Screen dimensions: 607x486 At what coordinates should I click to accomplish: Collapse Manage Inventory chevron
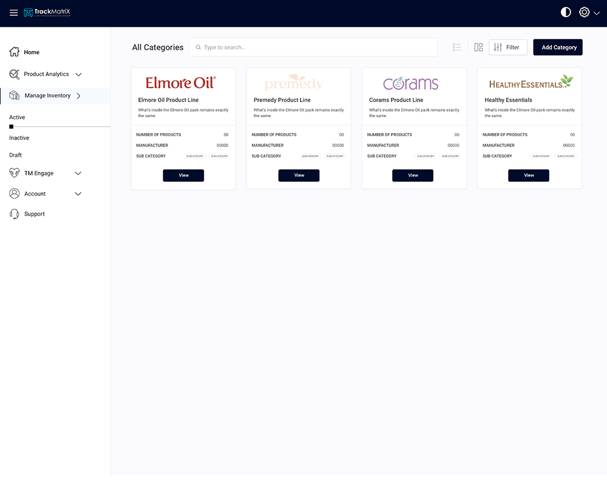(x=78, y=96)
